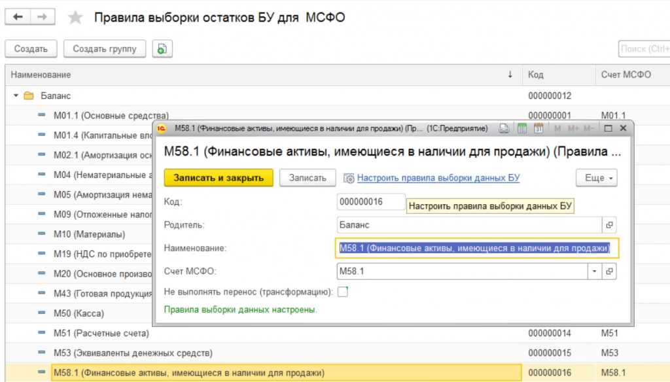Click the М53 account cell

click(610, 353)
